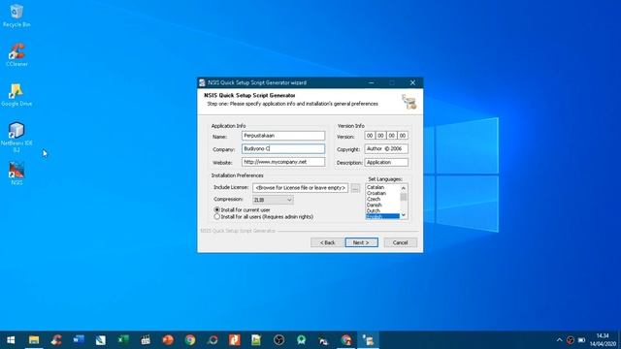Image resolution: width=621 pixels, height=349 pixels.
Task: Open Microsoft Word from the taskbar
Action: pos(79,340)
